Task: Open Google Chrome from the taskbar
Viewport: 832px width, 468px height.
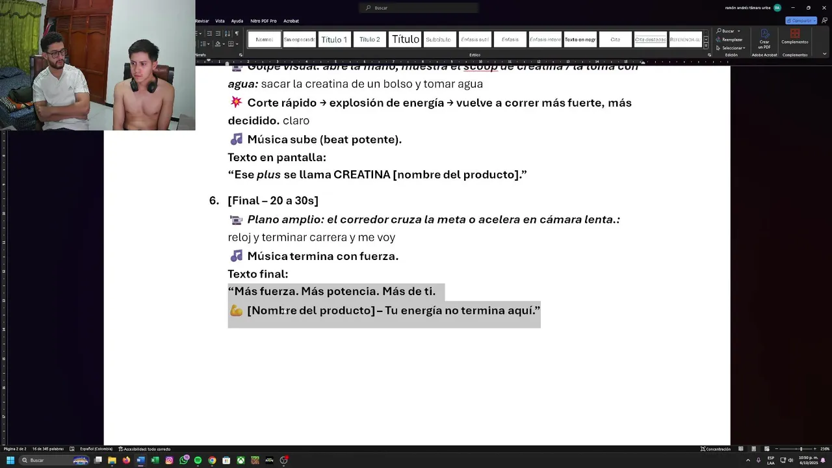Action: tap(212, 460)
